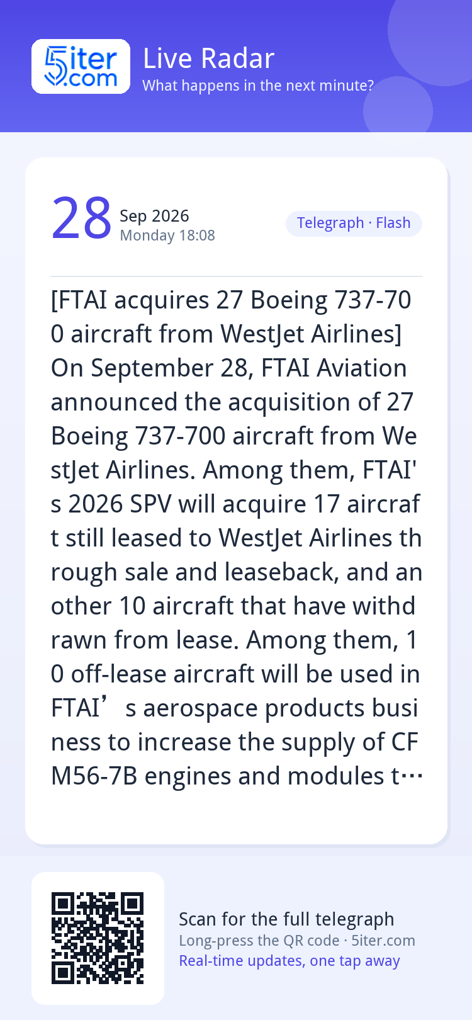
Task: Tap the article body about CFM56-7B engines
Action: click(236, 759)
